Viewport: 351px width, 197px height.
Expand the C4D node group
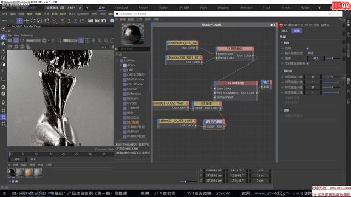pyautogui.click(x=121, y=70)
